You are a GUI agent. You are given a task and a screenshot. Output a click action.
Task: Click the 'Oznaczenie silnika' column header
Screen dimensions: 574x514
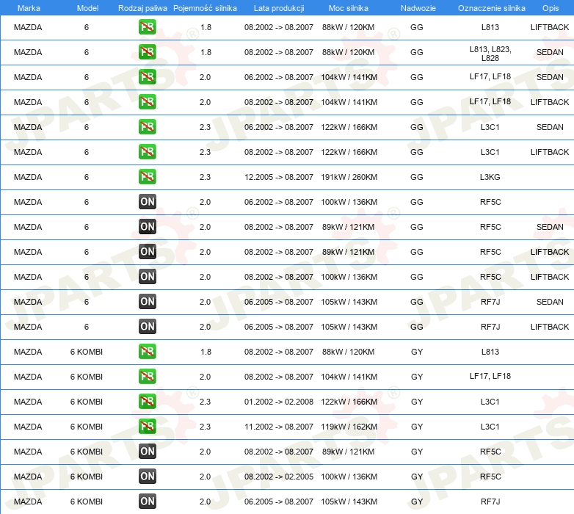[x=491, y=8]
